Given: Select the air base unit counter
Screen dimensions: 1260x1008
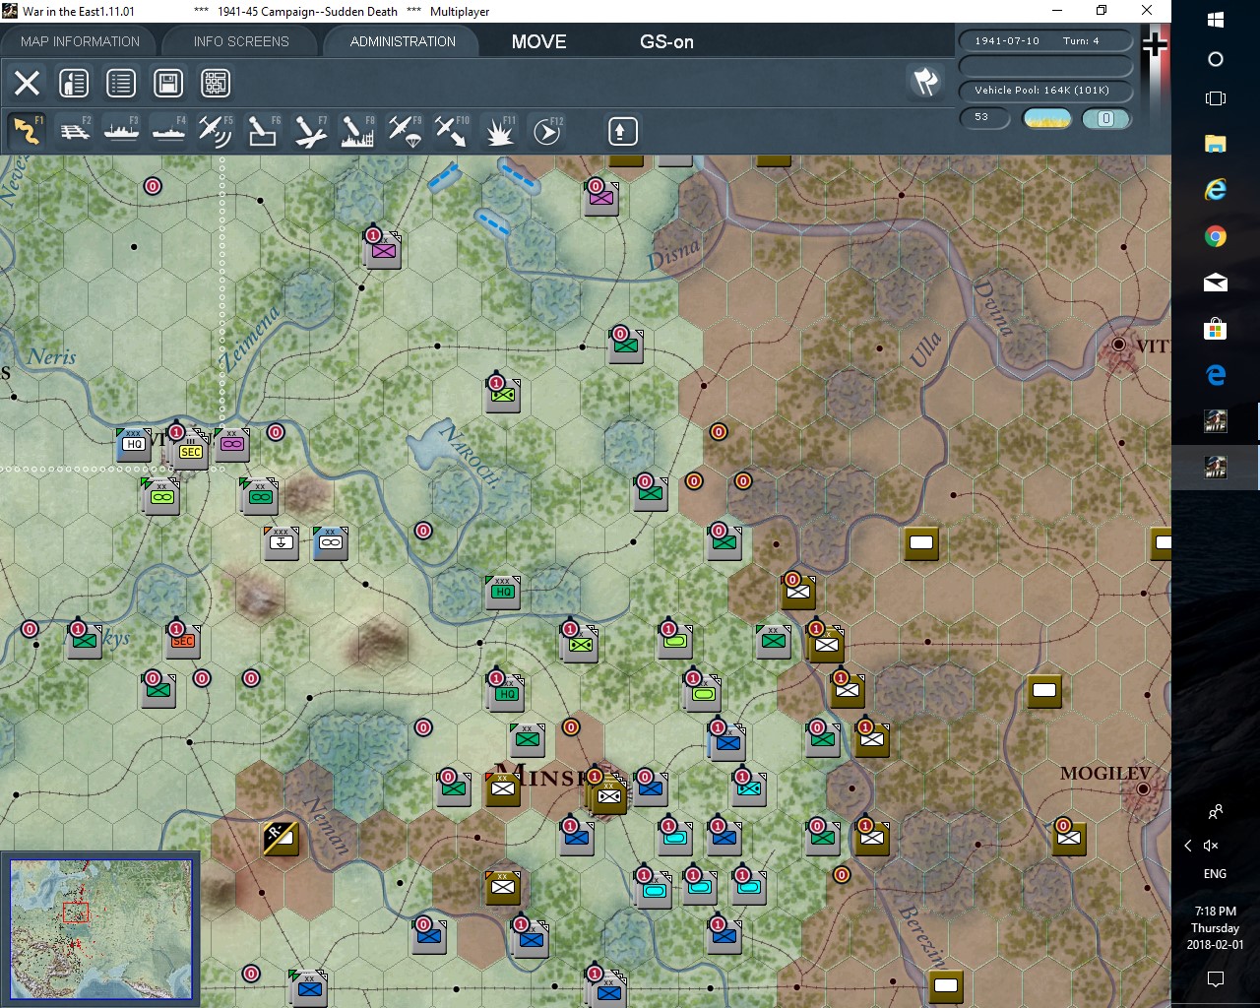Looking at the screenshot, I should pos(282,542).
